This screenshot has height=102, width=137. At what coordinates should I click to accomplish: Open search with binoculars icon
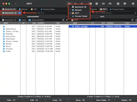pyautogui.click(x=110, y=4)
